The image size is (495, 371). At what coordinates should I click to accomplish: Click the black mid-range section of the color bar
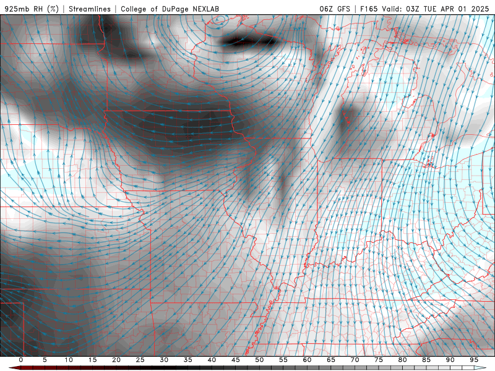(x=164, y=368)
